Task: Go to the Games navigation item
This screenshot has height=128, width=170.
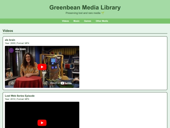Action: pyautogui.click(x=88, y=21)
